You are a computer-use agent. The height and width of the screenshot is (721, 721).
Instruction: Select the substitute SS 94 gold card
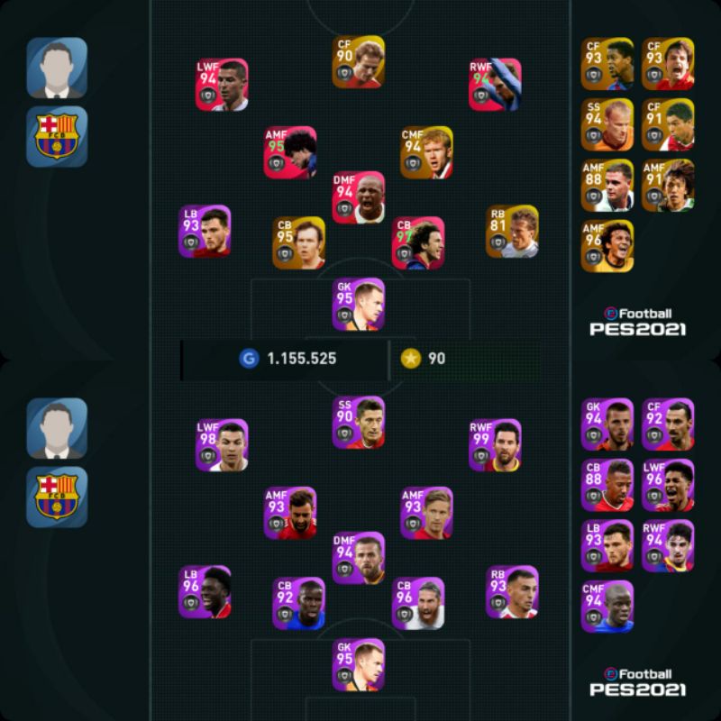click(x=607, y=124)
